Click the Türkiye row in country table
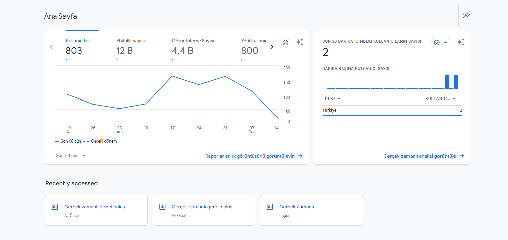Viewport: 508px width, 240px height. click(392, 110)
